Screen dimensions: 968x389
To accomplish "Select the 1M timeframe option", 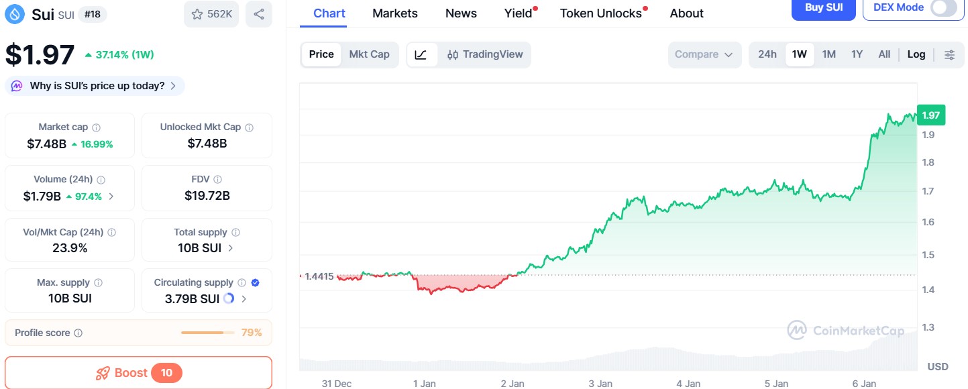I will [x=828, y=54].
